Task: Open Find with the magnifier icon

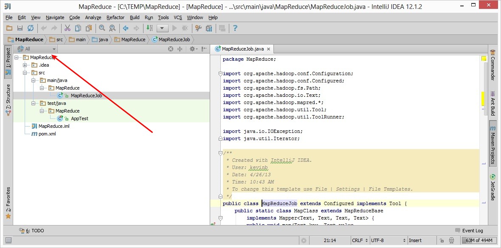Action: tap(102, 28)
